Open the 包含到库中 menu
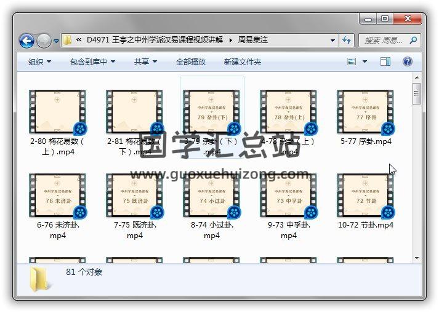Image resolution: width=439 pixels, height=313 pixels. [x=93, y=61]
